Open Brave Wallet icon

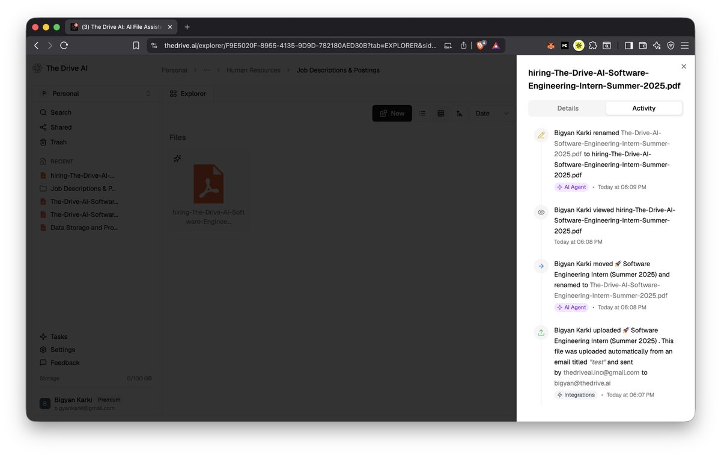[x=643, y=46]
